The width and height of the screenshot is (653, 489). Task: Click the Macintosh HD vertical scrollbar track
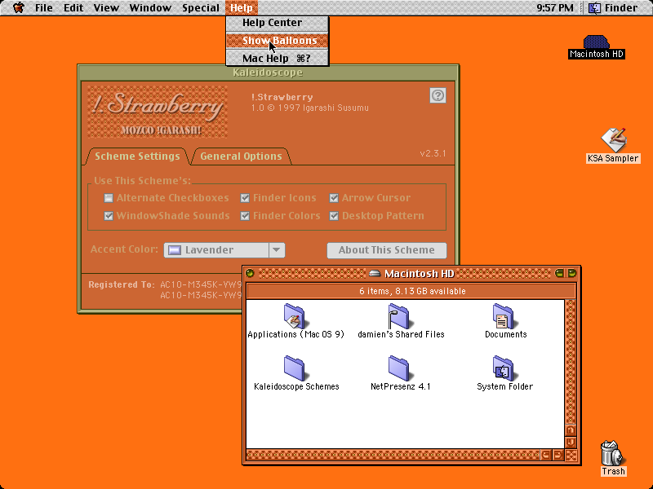(x=571, y=361)
